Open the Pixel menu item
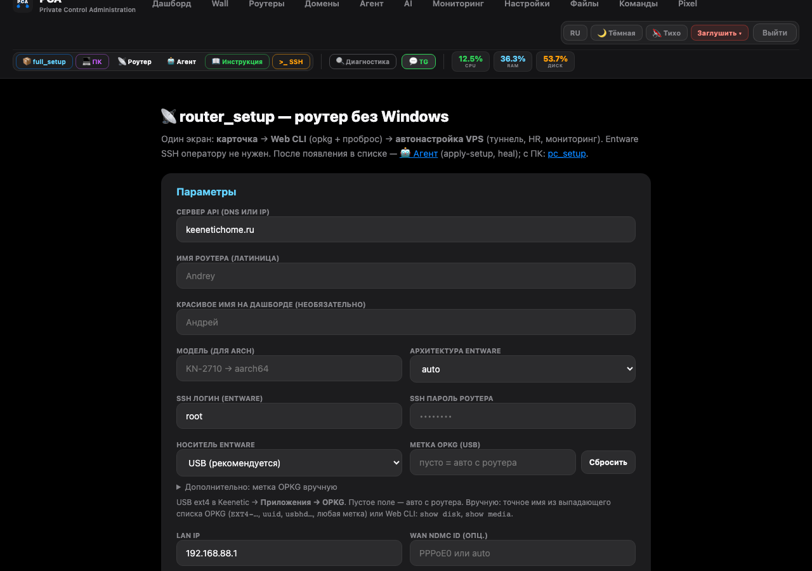812x571 pixels. coord(688,4)
